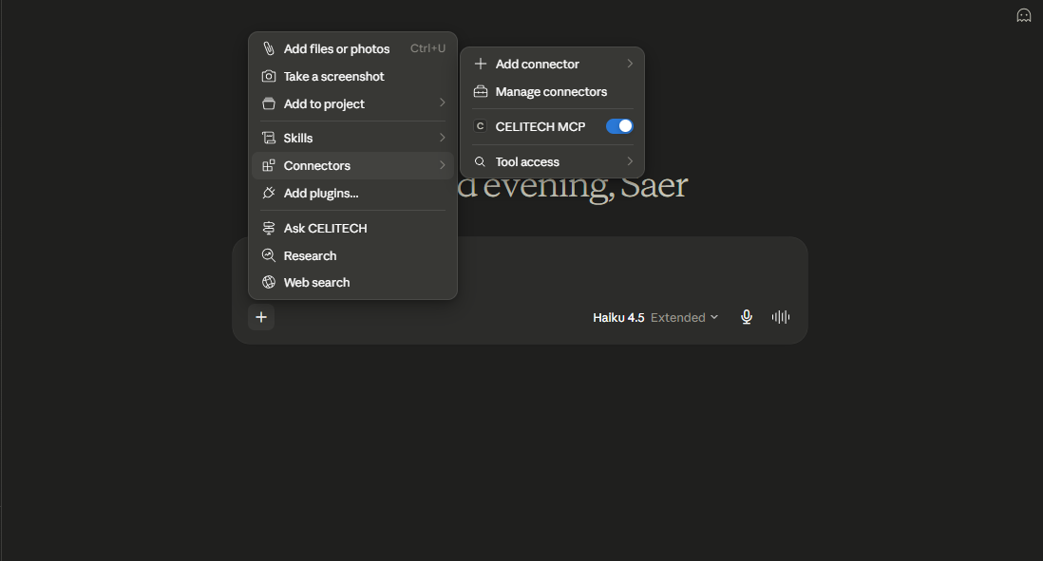Click the Connectors grid icon
This screenshot has width=1043, height=561.
[x=269, y=165]
